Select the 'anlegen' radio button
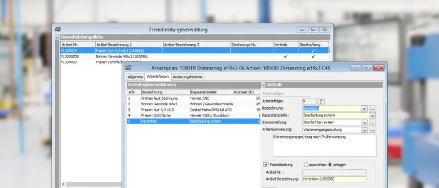Screen dimensions: 439x188 pyautogui.click(x=330, y=165)
